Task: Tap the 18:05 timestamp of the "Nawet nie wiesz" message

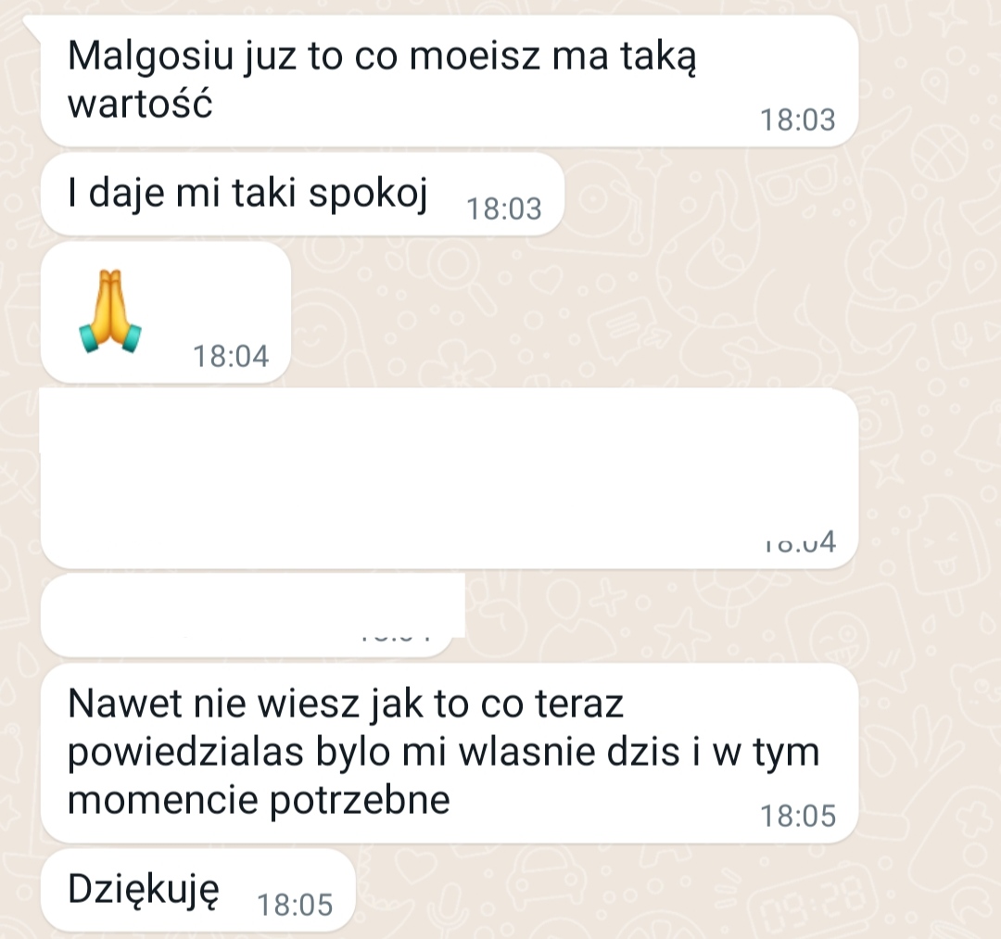Action: 797,816
